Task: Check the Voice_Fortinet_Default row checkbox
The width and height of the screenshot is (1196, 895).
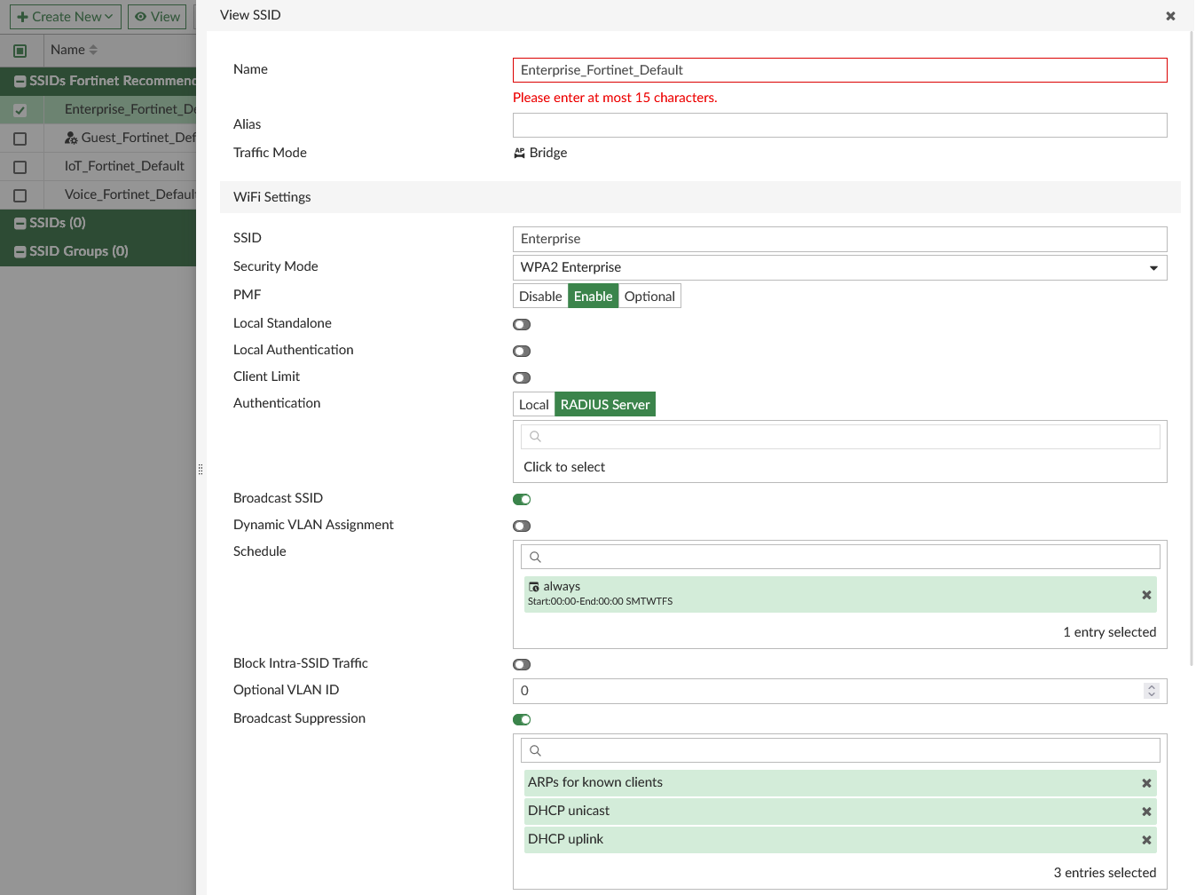Action: click(20, 195)
